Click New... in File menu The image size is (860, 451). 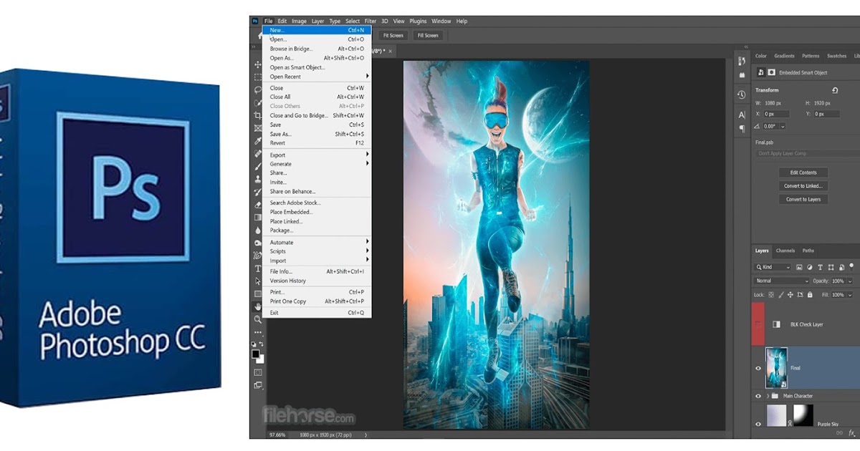point(316,30)
